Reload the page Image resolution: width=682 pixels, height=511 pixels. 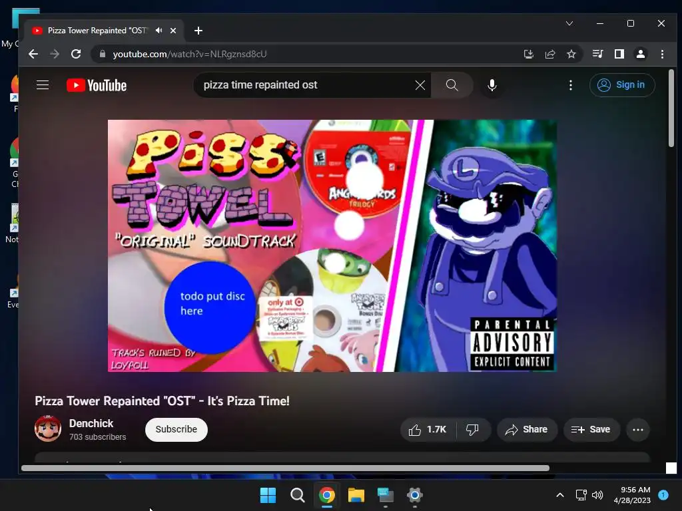76,54
